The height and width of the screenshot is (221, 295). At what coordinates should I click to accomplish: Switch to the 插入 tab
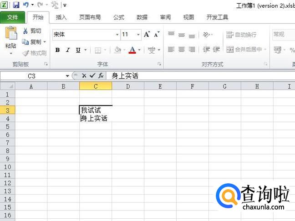pos(61,17)
